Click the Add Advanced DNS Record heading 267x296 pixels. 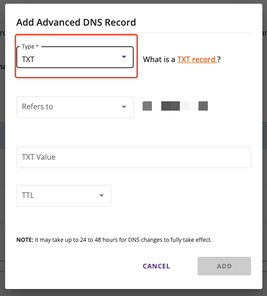click(x=76, y=22)
